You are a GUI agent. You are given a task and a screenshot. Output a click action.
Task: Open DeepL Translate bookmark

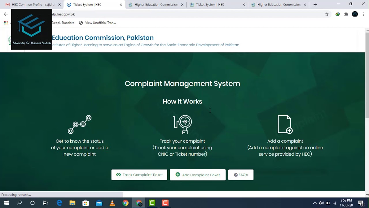[63, 23]
